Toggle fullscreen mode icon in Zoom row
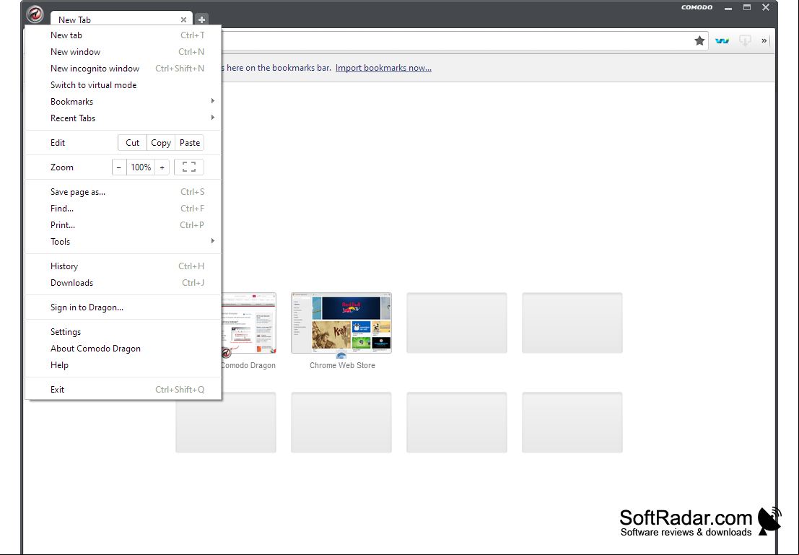Screen dimensions: 799x555 [x=189, y=167]
